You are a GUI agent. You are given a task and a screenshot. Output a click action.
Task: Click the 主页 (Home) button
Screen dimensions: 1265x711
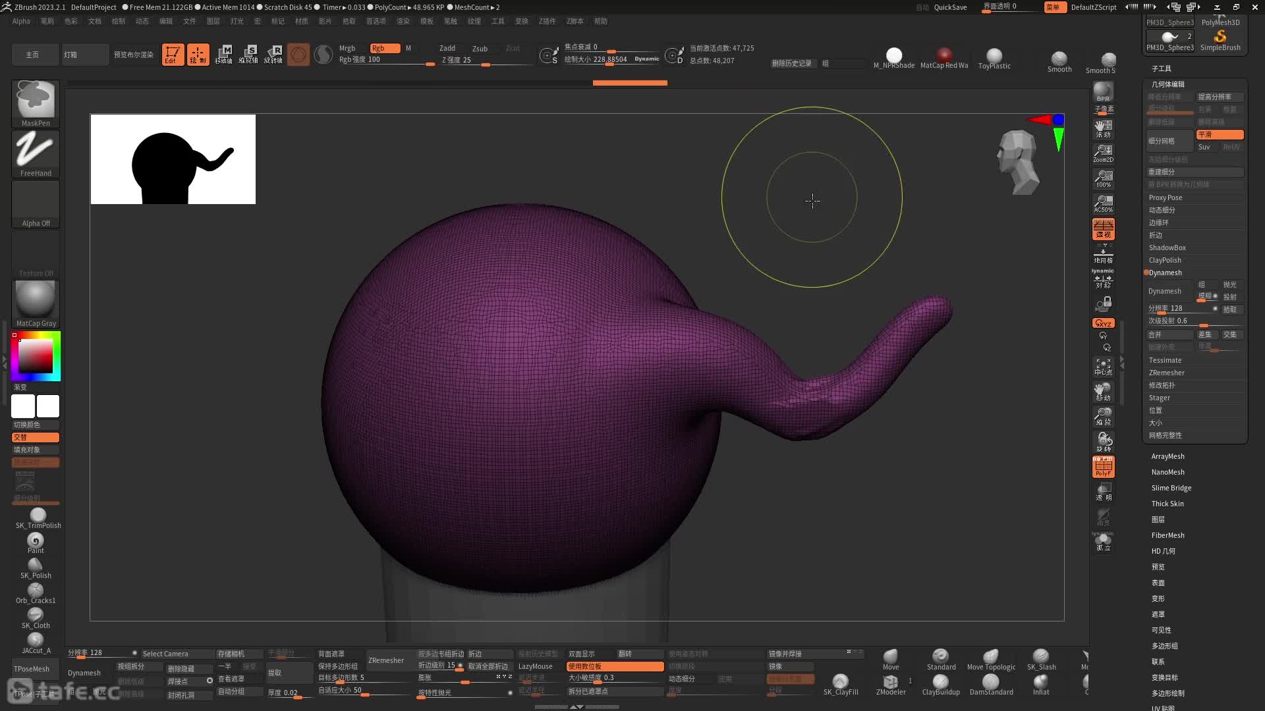tap(32, 55)
